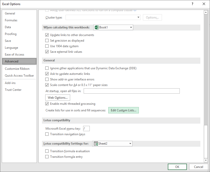The height and width of the screenshot is (172, 210).
Task: Check Show add-in user interface errors
Action: 47,79
